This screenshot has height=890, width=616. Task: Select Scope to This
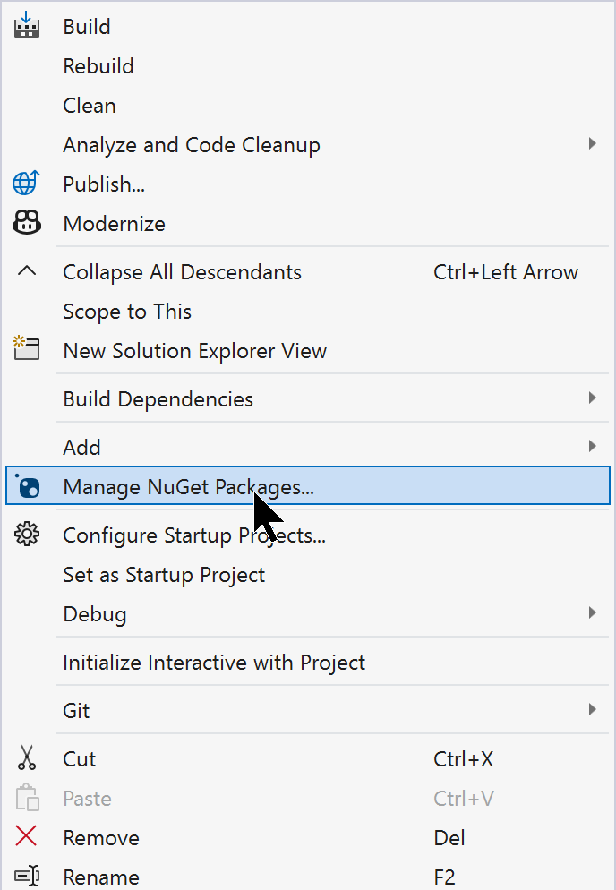[x=127, y=312]
